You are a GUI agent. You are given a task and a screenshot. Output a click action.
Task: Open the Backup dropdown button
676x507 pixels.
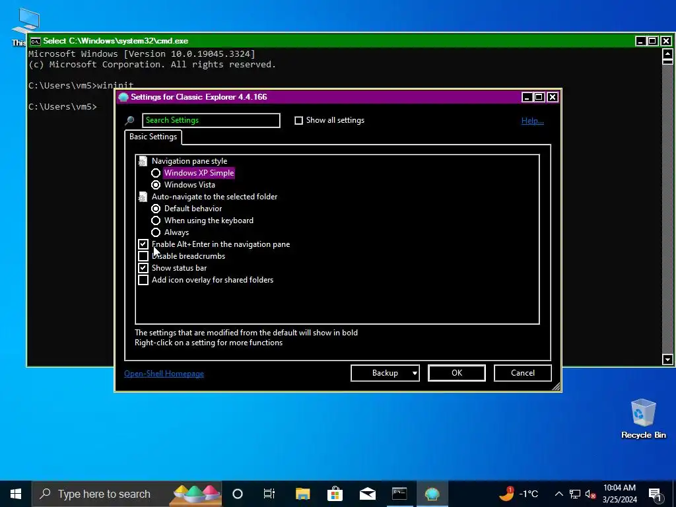(385, 374)
